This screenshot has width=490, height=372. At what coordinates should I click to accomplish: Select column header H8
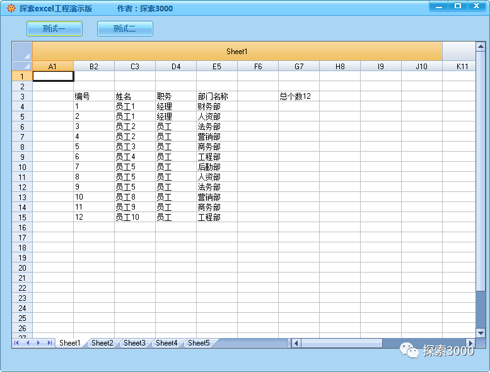(340, 66)
